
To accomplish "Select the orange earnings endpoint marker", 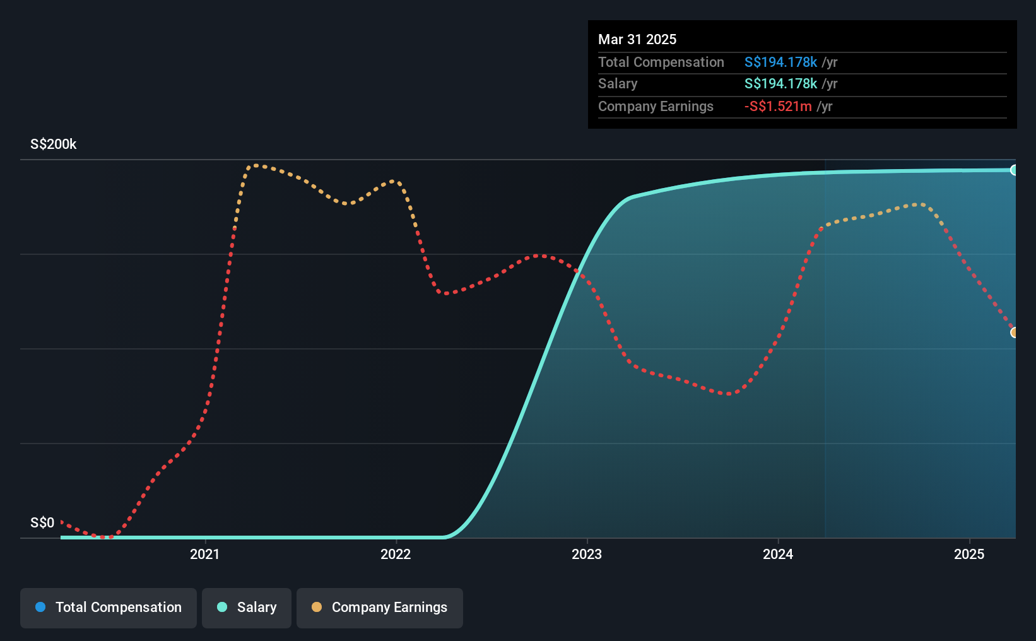I will [x=1014, y=332].
